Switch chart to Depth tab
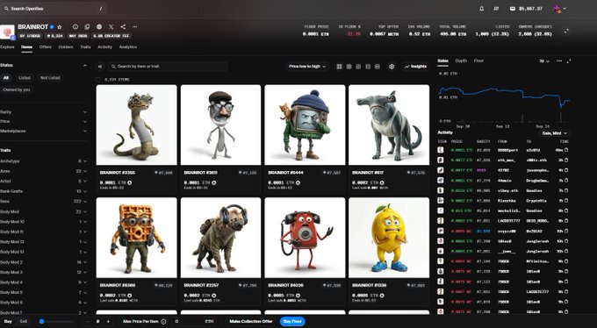597x328 pixels. pos(461,61)
